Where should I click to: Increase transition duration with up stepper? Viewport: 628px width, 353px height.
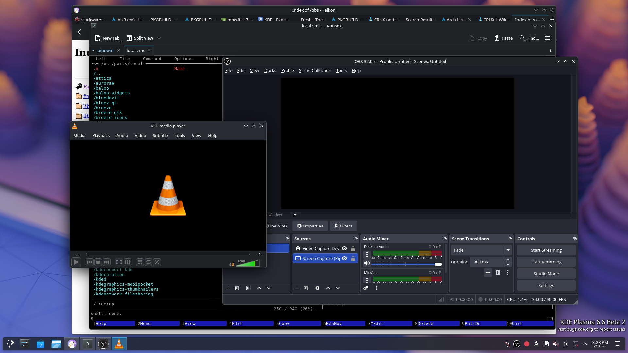coord(508,259)
